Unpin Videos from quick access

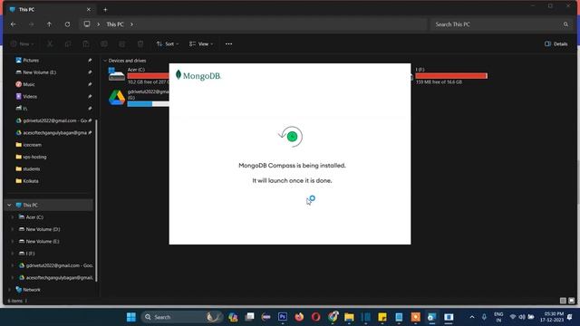90,97
